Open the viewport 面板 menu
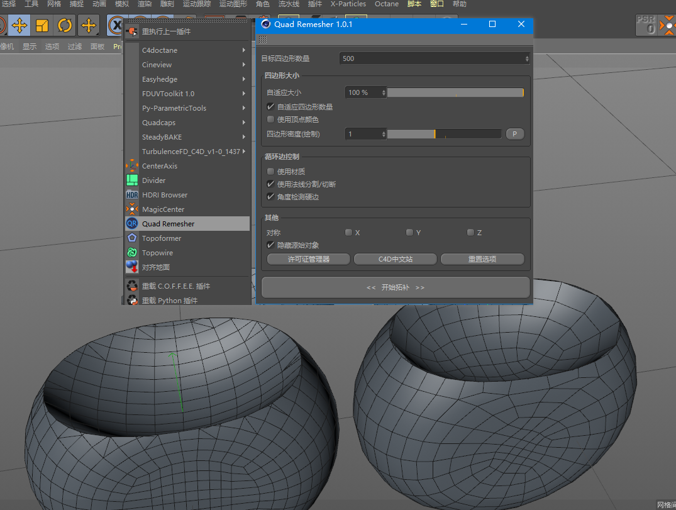The height and width of the screenshot is (510, 676). [x=97, y=46]
